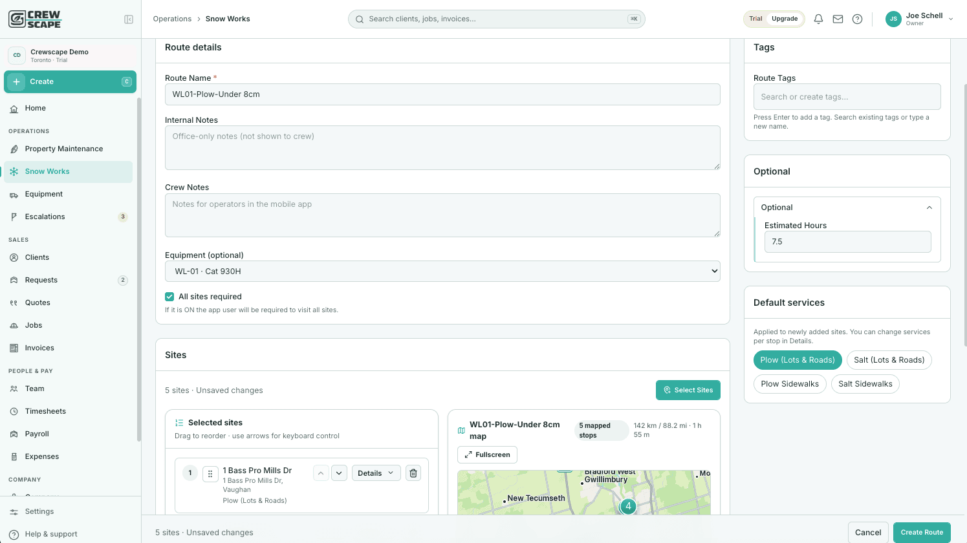Collapse the sidebar panel icon
Screen dimensions: 967x543
pos(129,19)
